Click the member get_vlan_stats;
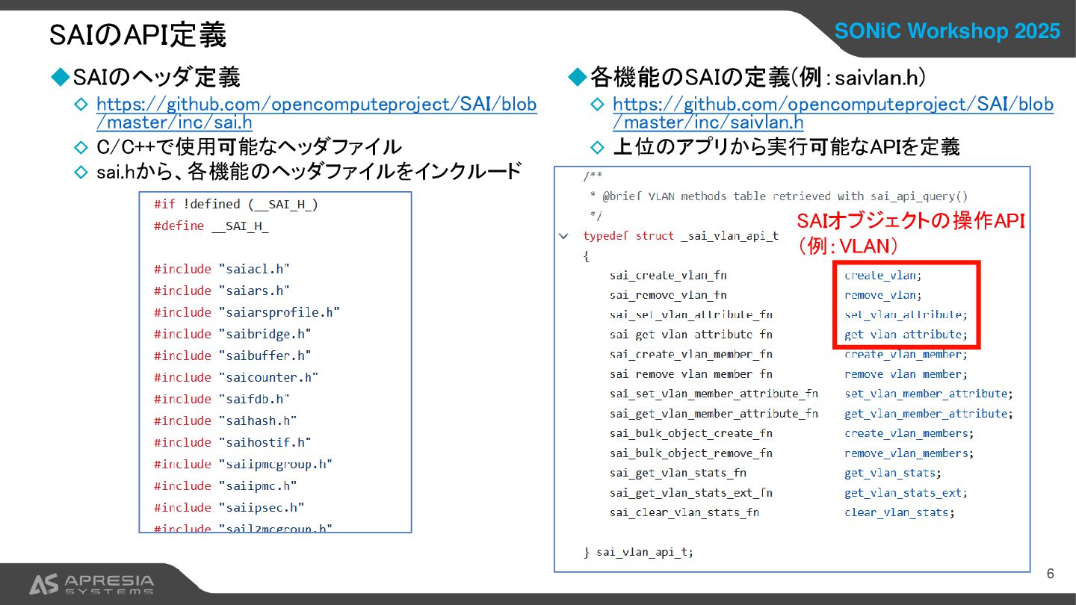 point(893,473)
